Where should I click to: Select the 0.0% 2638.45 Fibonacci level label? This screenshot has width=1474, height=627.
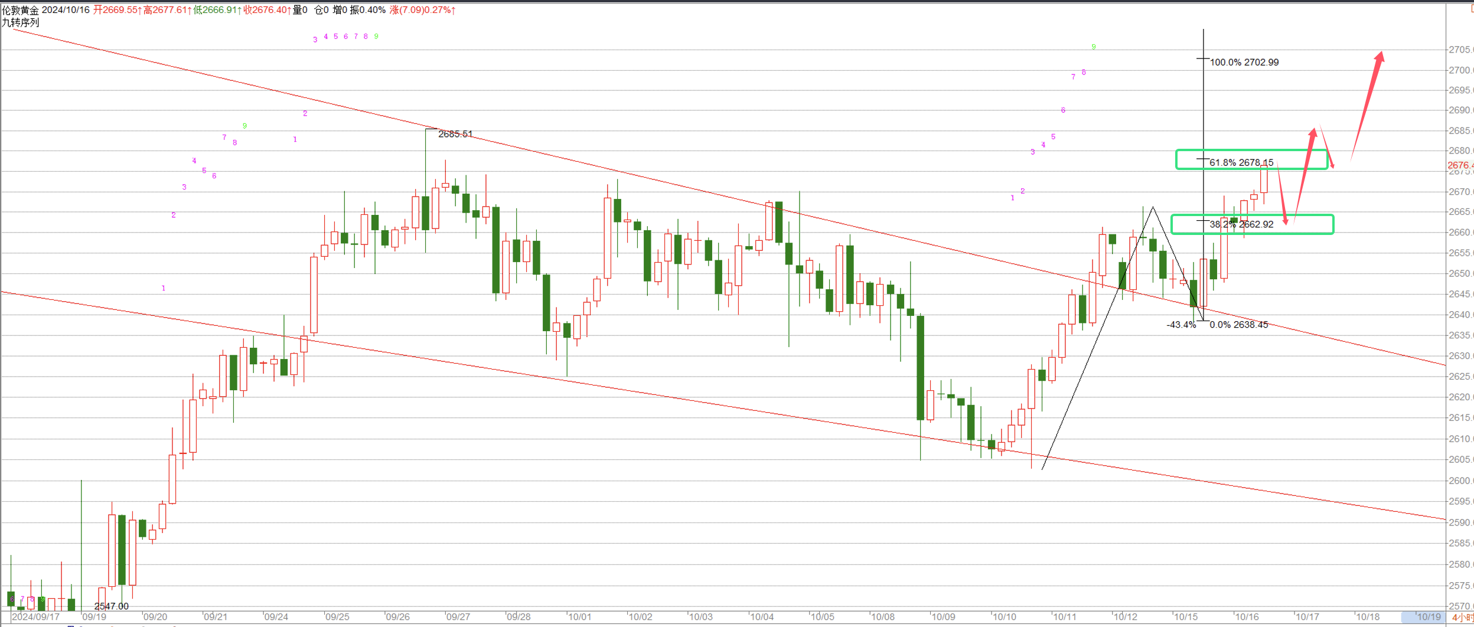(x=1239, y=325)
